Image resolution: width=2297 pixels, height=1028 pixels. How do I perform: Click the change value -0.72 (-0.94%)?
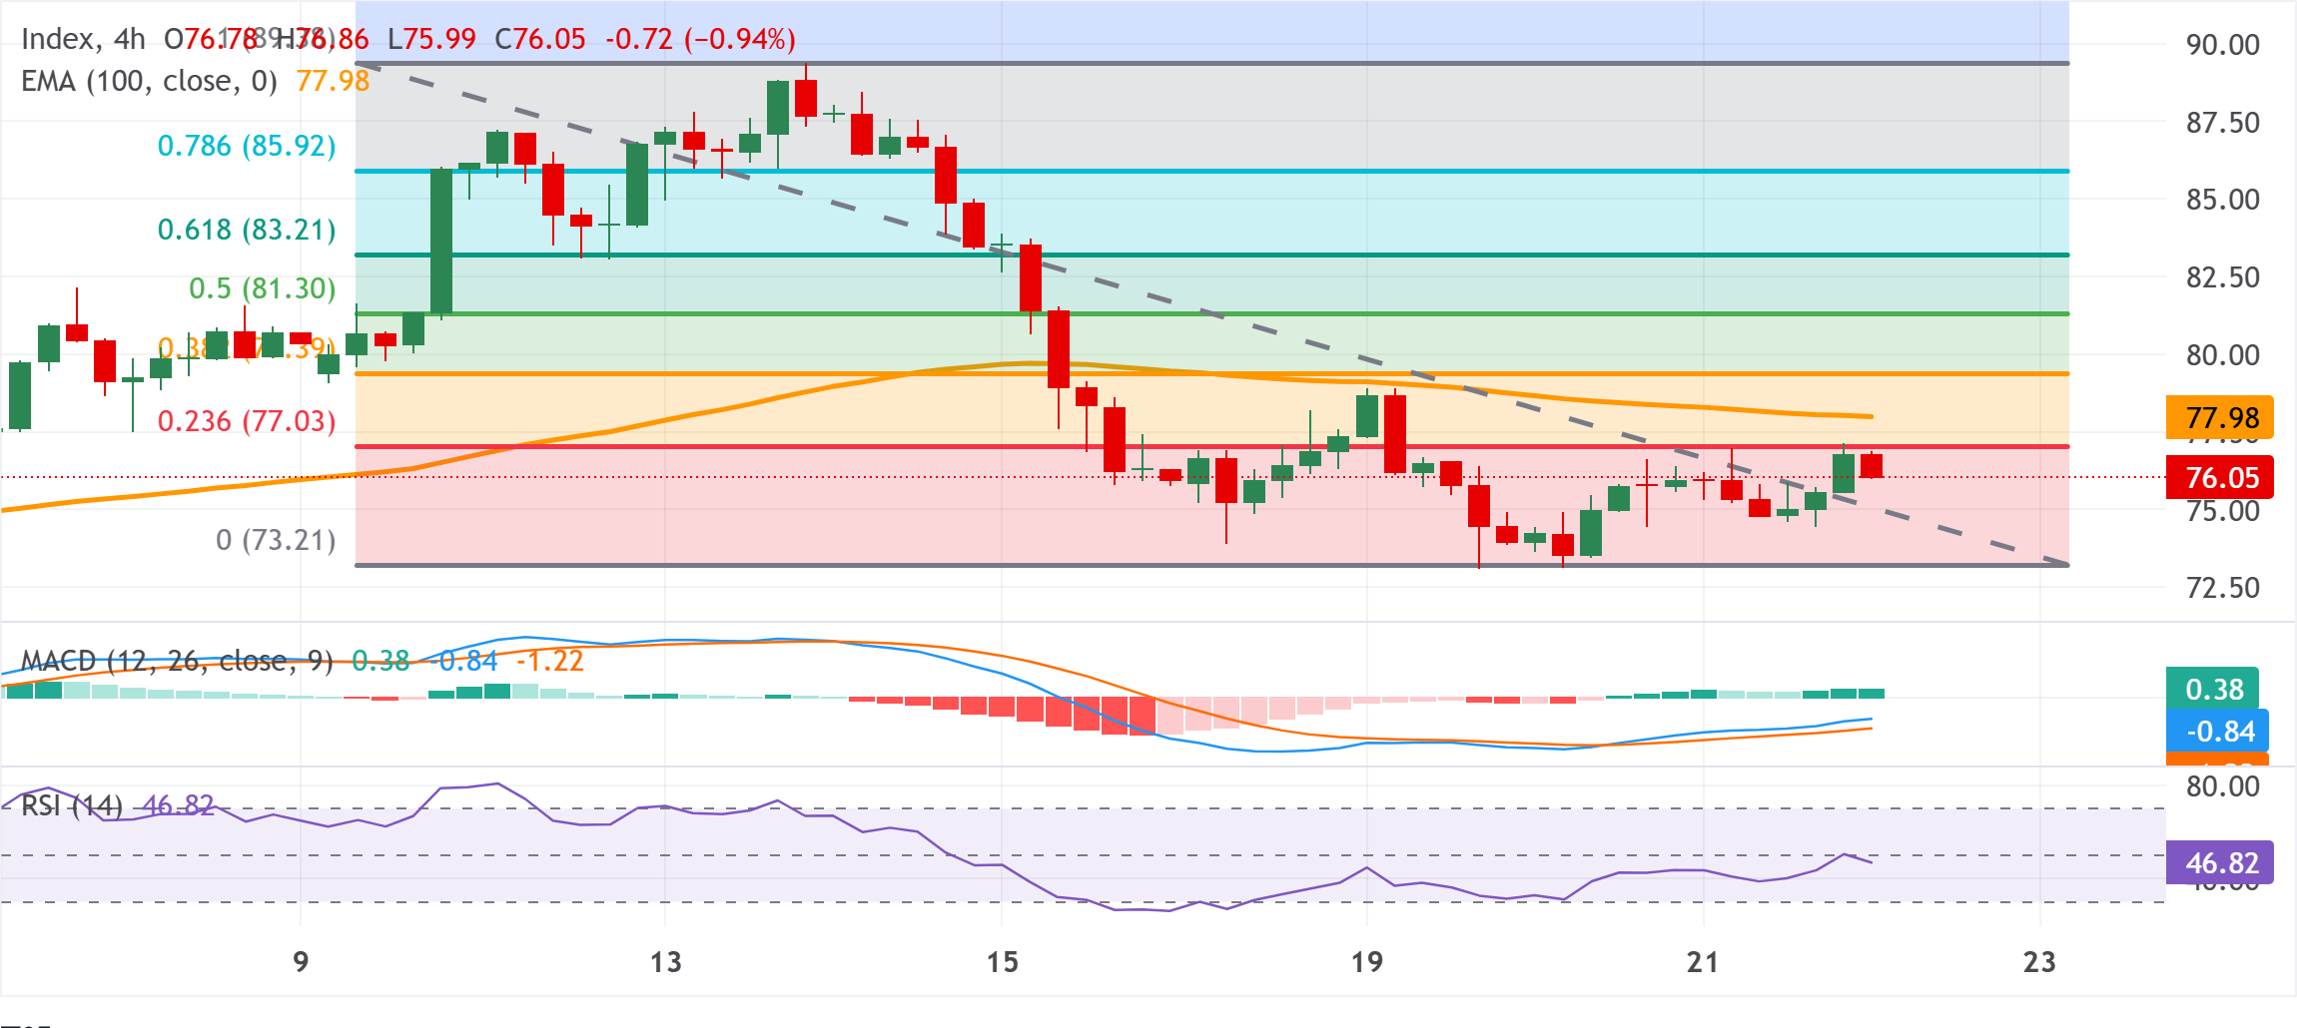[x=700, y=39]
